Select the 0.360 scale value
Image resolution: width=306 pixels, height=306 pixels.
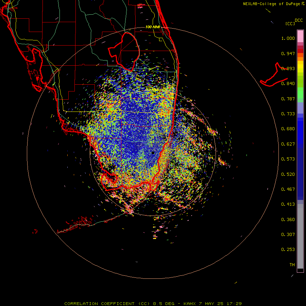point(288,220)
